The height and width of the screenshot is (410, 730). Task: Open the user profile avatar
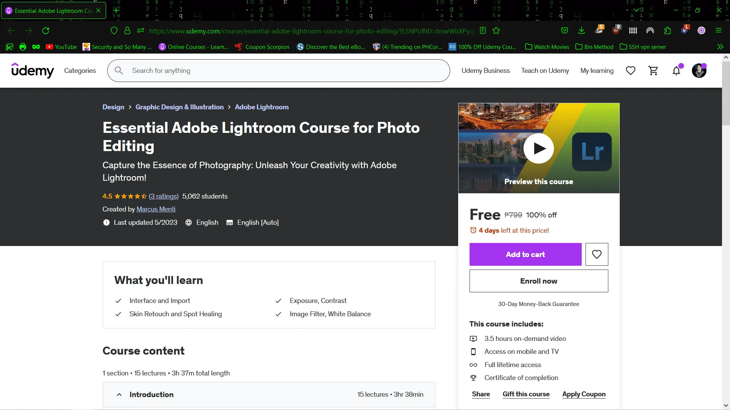(699, 71)
